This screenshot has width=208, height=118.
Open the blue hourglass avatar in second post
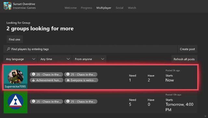click(16, 102)
